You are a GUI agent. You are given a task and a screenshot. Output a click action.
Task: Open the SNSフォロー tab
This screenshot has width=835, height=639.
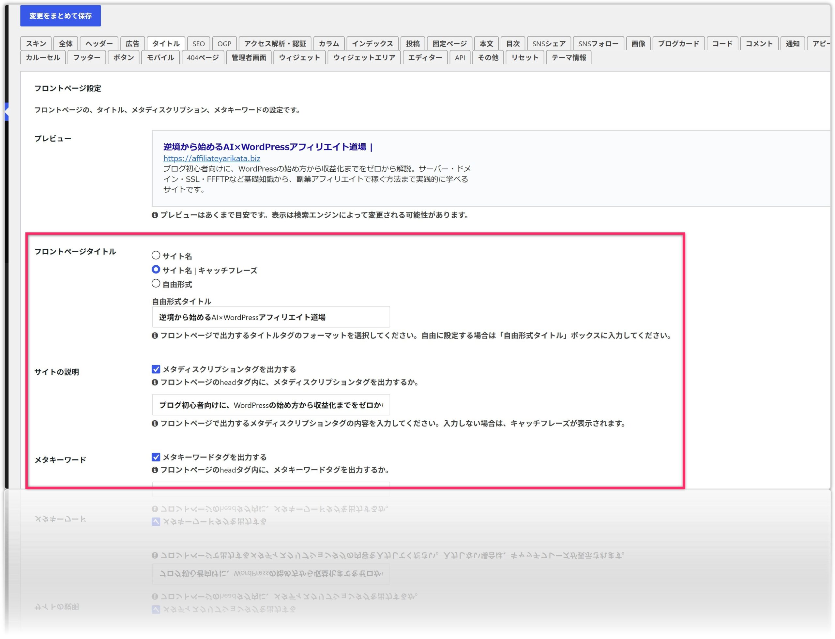[x=598, y=43]
